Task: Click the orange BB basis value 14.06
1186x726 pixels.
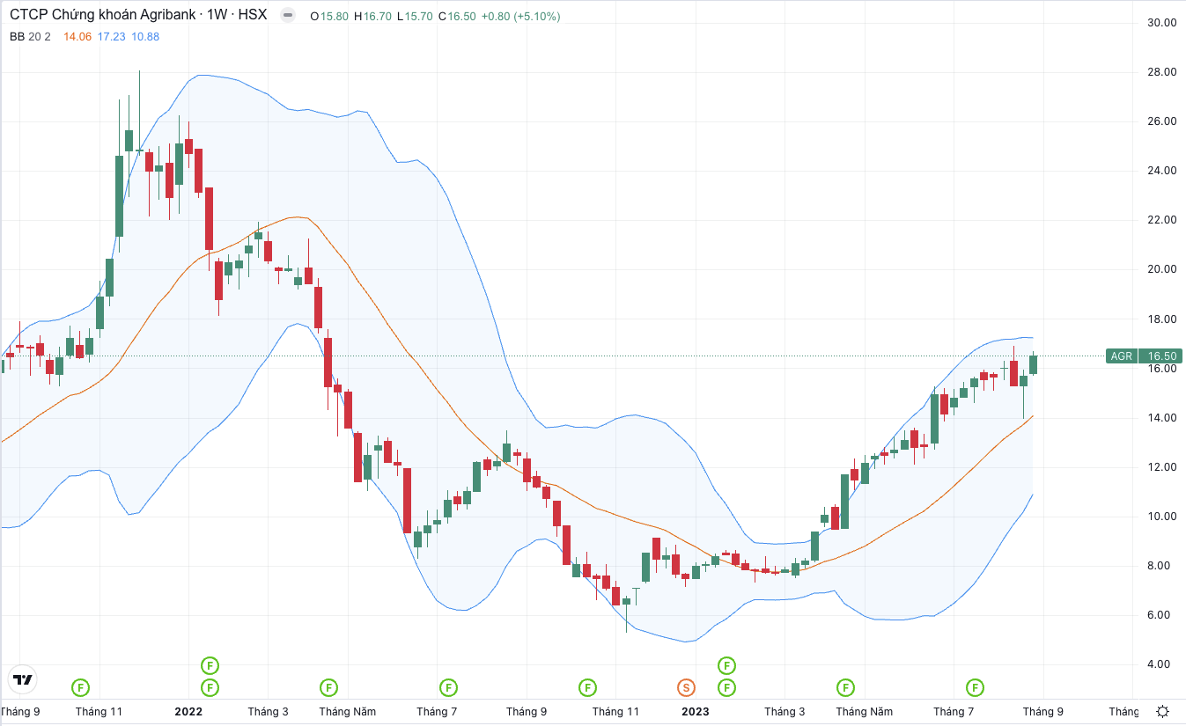Action: pyautogui.click(x=77, y=36)
